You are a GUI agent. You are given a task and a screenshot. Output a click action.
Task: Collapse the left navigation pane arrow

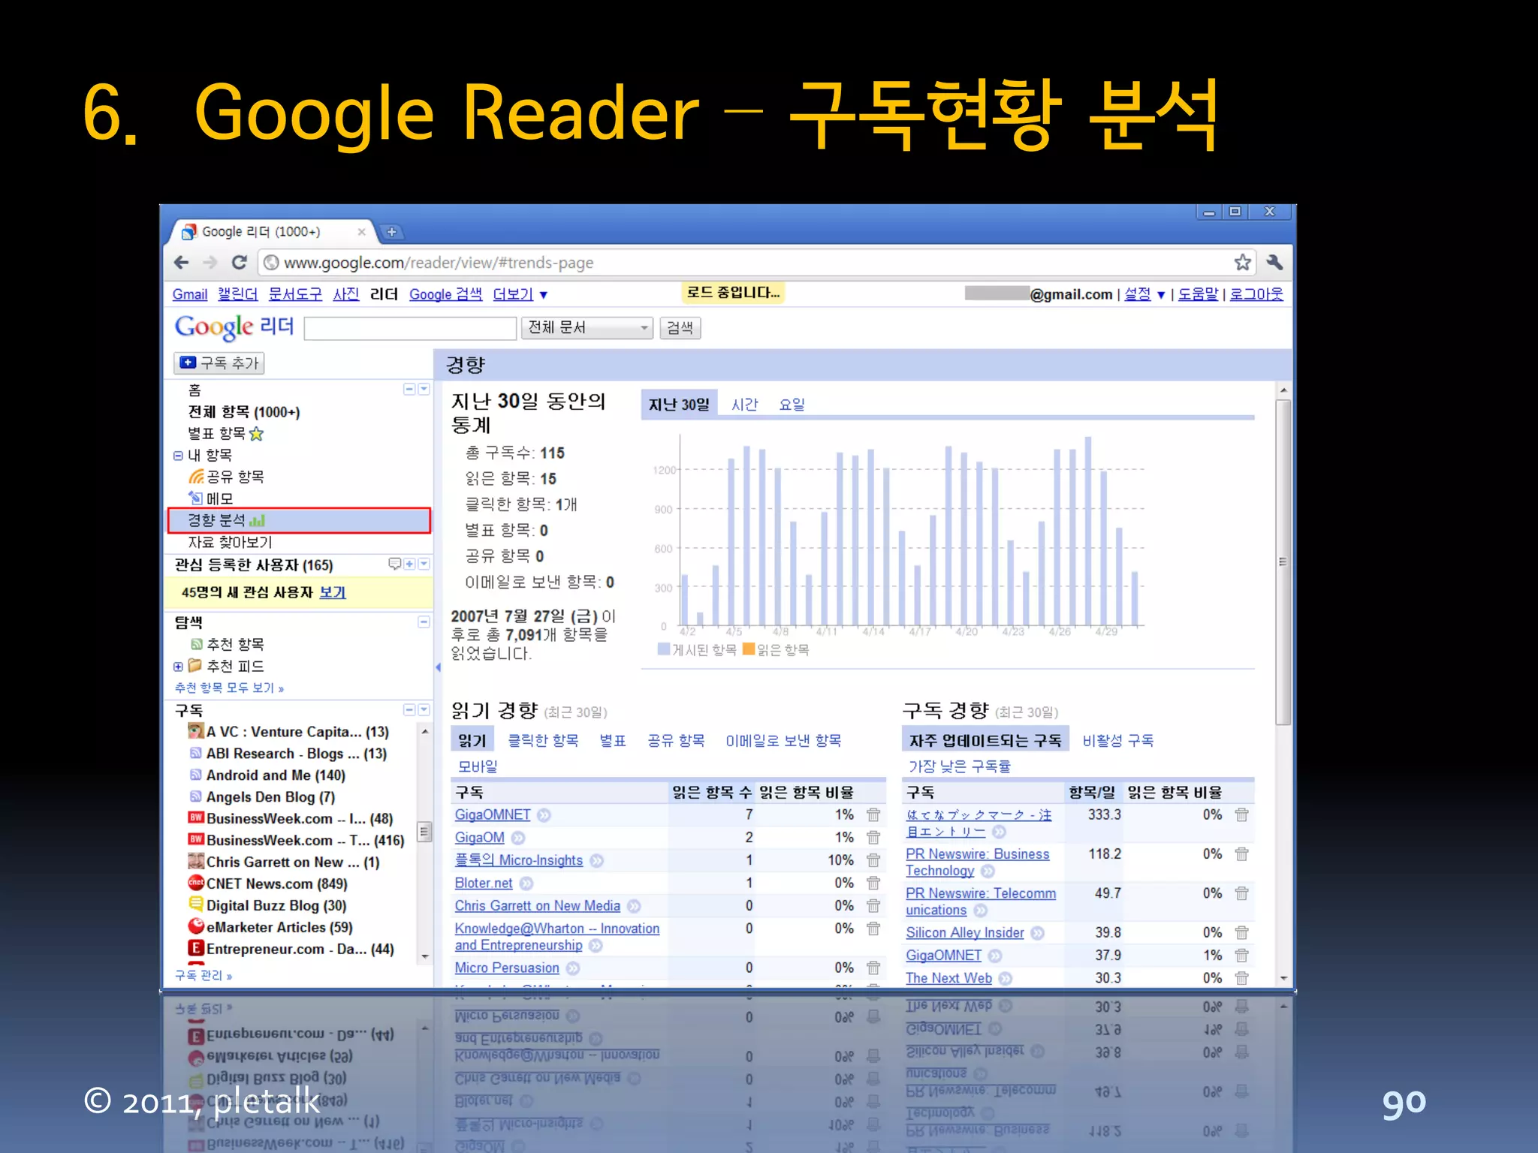pos(438,667)
